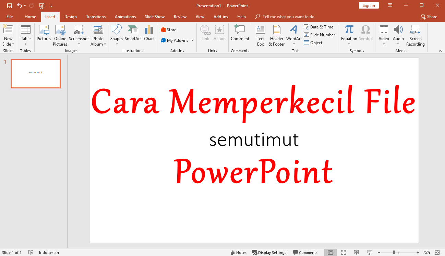445x256 pixels.
Task: Run spelling check icon in status bar
Action: [x=31, y=253]
